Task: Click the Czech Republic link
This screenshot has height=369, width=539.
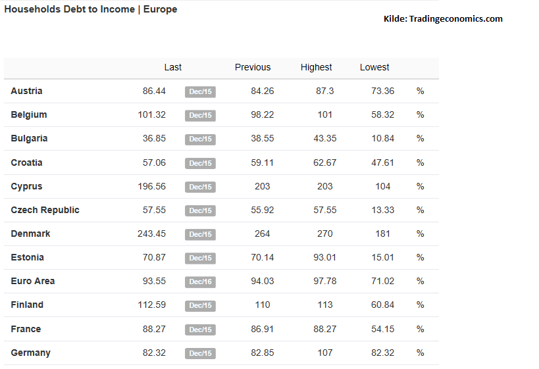Action: pyautogui.click(x=45, y=210)
